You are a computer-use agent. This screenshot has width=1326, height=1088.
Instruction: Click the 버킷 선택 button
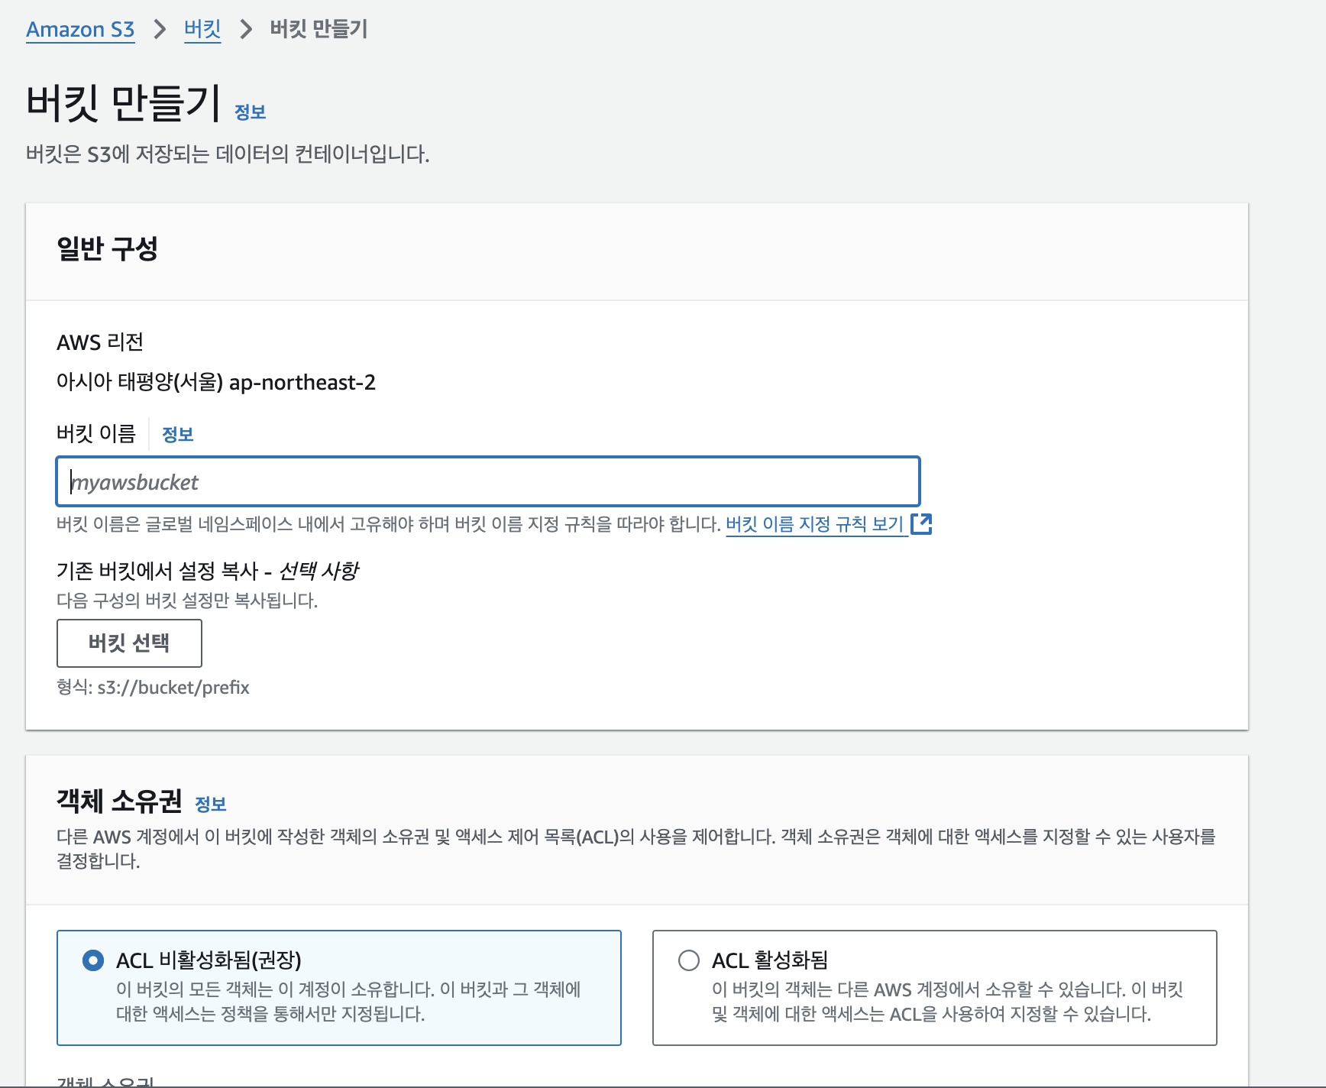129,643
